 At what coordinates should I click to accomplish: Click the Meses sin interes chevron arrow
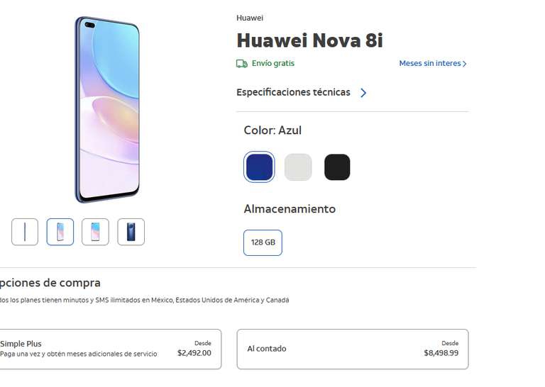(x=464, y=64)
